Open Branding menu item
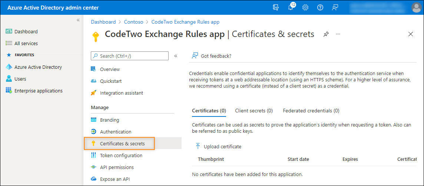 [x=109, y=120]
